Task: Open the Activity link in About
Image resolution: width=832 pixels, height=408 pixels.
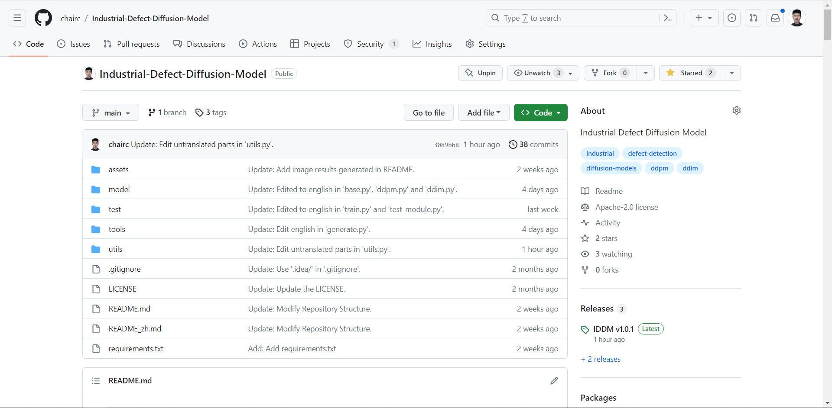Action: [x=608, y=223]
